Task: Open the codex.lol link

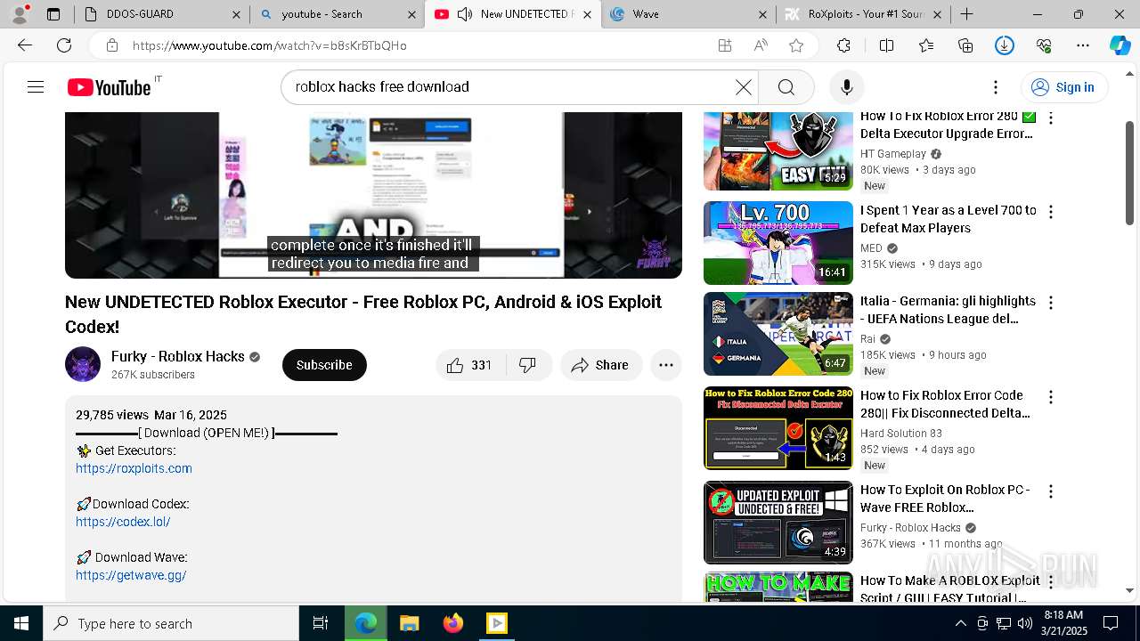Action: pyautogui.click(x=123, y=522)
